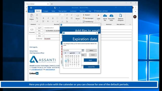
Task: Click the text highlight color icon
Action: [43, 21]
